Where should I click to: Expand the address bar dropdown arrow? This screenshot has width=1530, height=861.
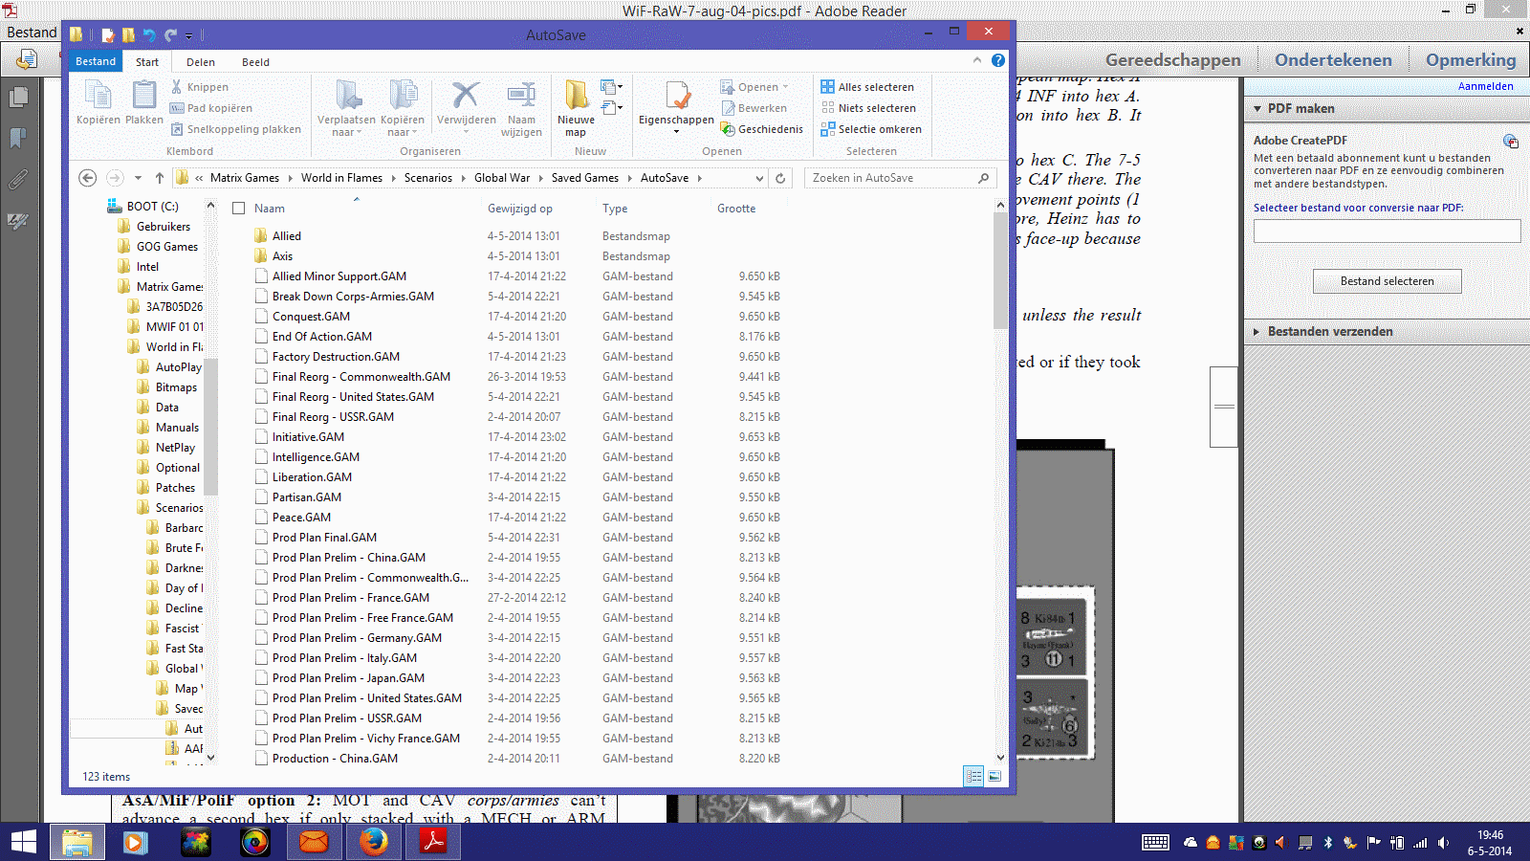pos(759,178)
